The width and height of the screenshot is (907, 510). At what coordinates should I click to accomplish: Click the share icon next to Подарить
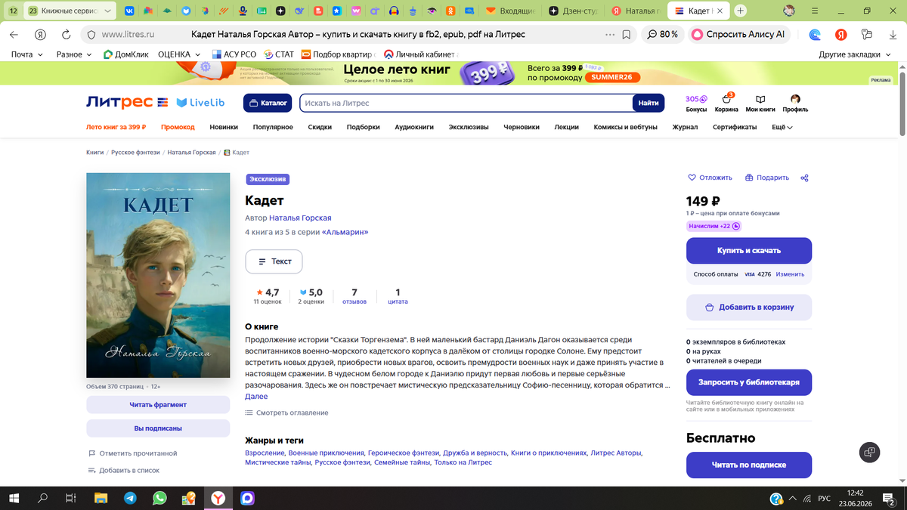click(804, 178)
